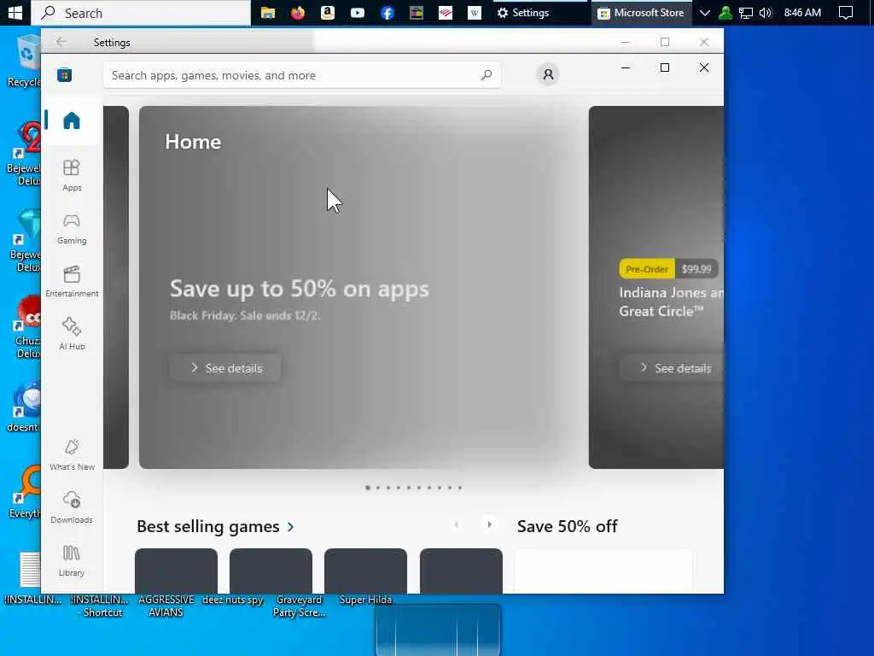Select the deez nuts spy desktop icon
874x656 pixels.
tap(233, 600)
